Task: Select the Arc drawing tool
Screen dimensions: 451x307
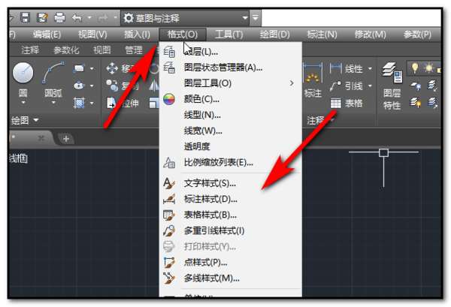Action: coord(53,72)
